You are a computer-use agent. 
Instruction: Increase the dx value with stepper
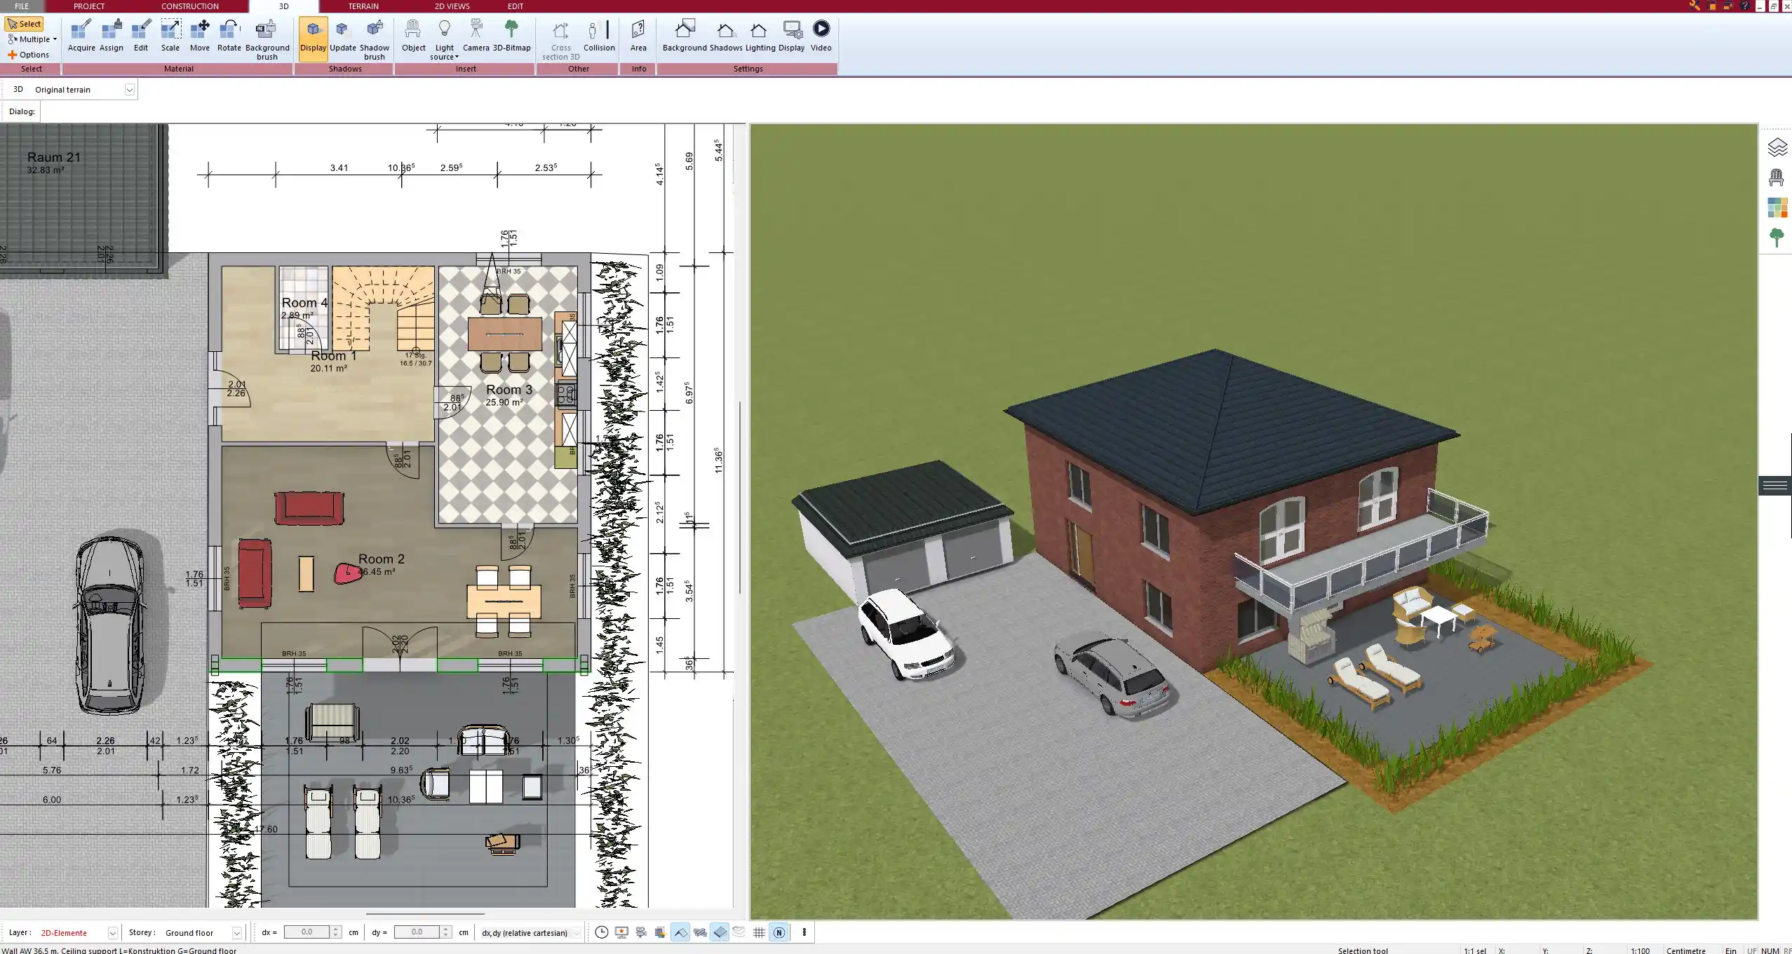336,929
